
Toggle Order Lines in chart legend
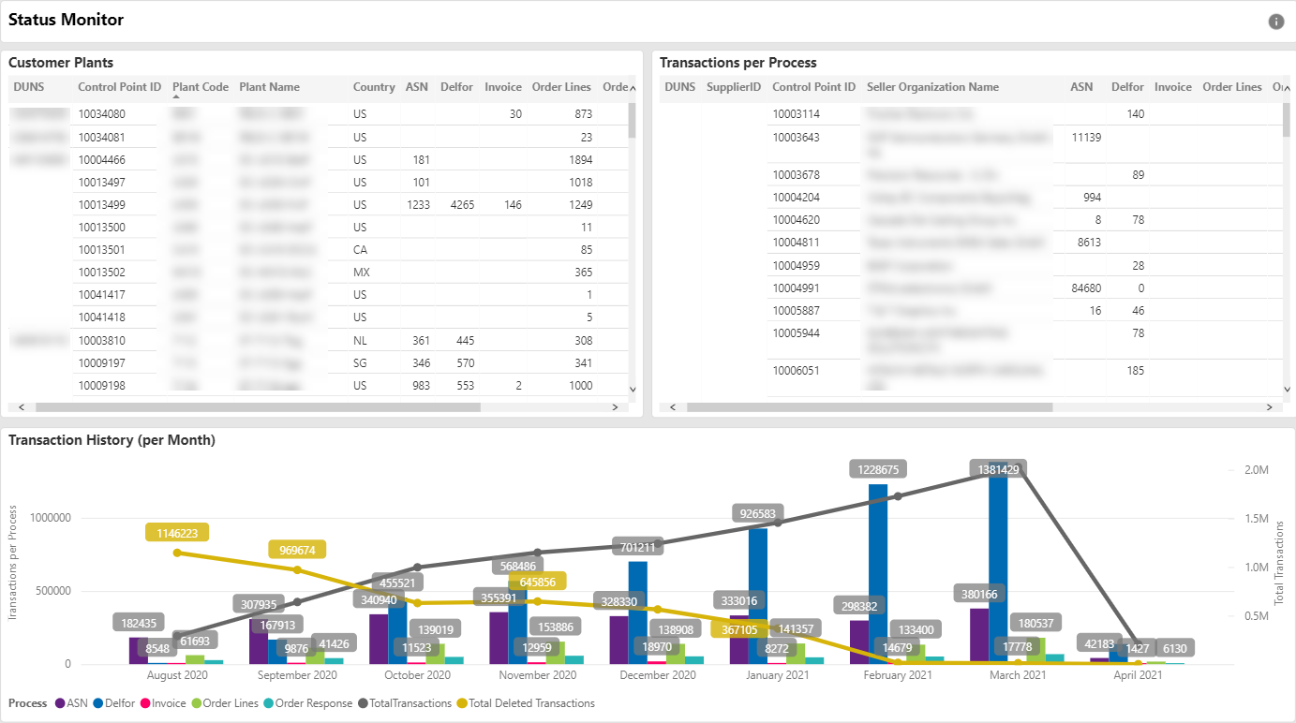[x=225, y=703]
